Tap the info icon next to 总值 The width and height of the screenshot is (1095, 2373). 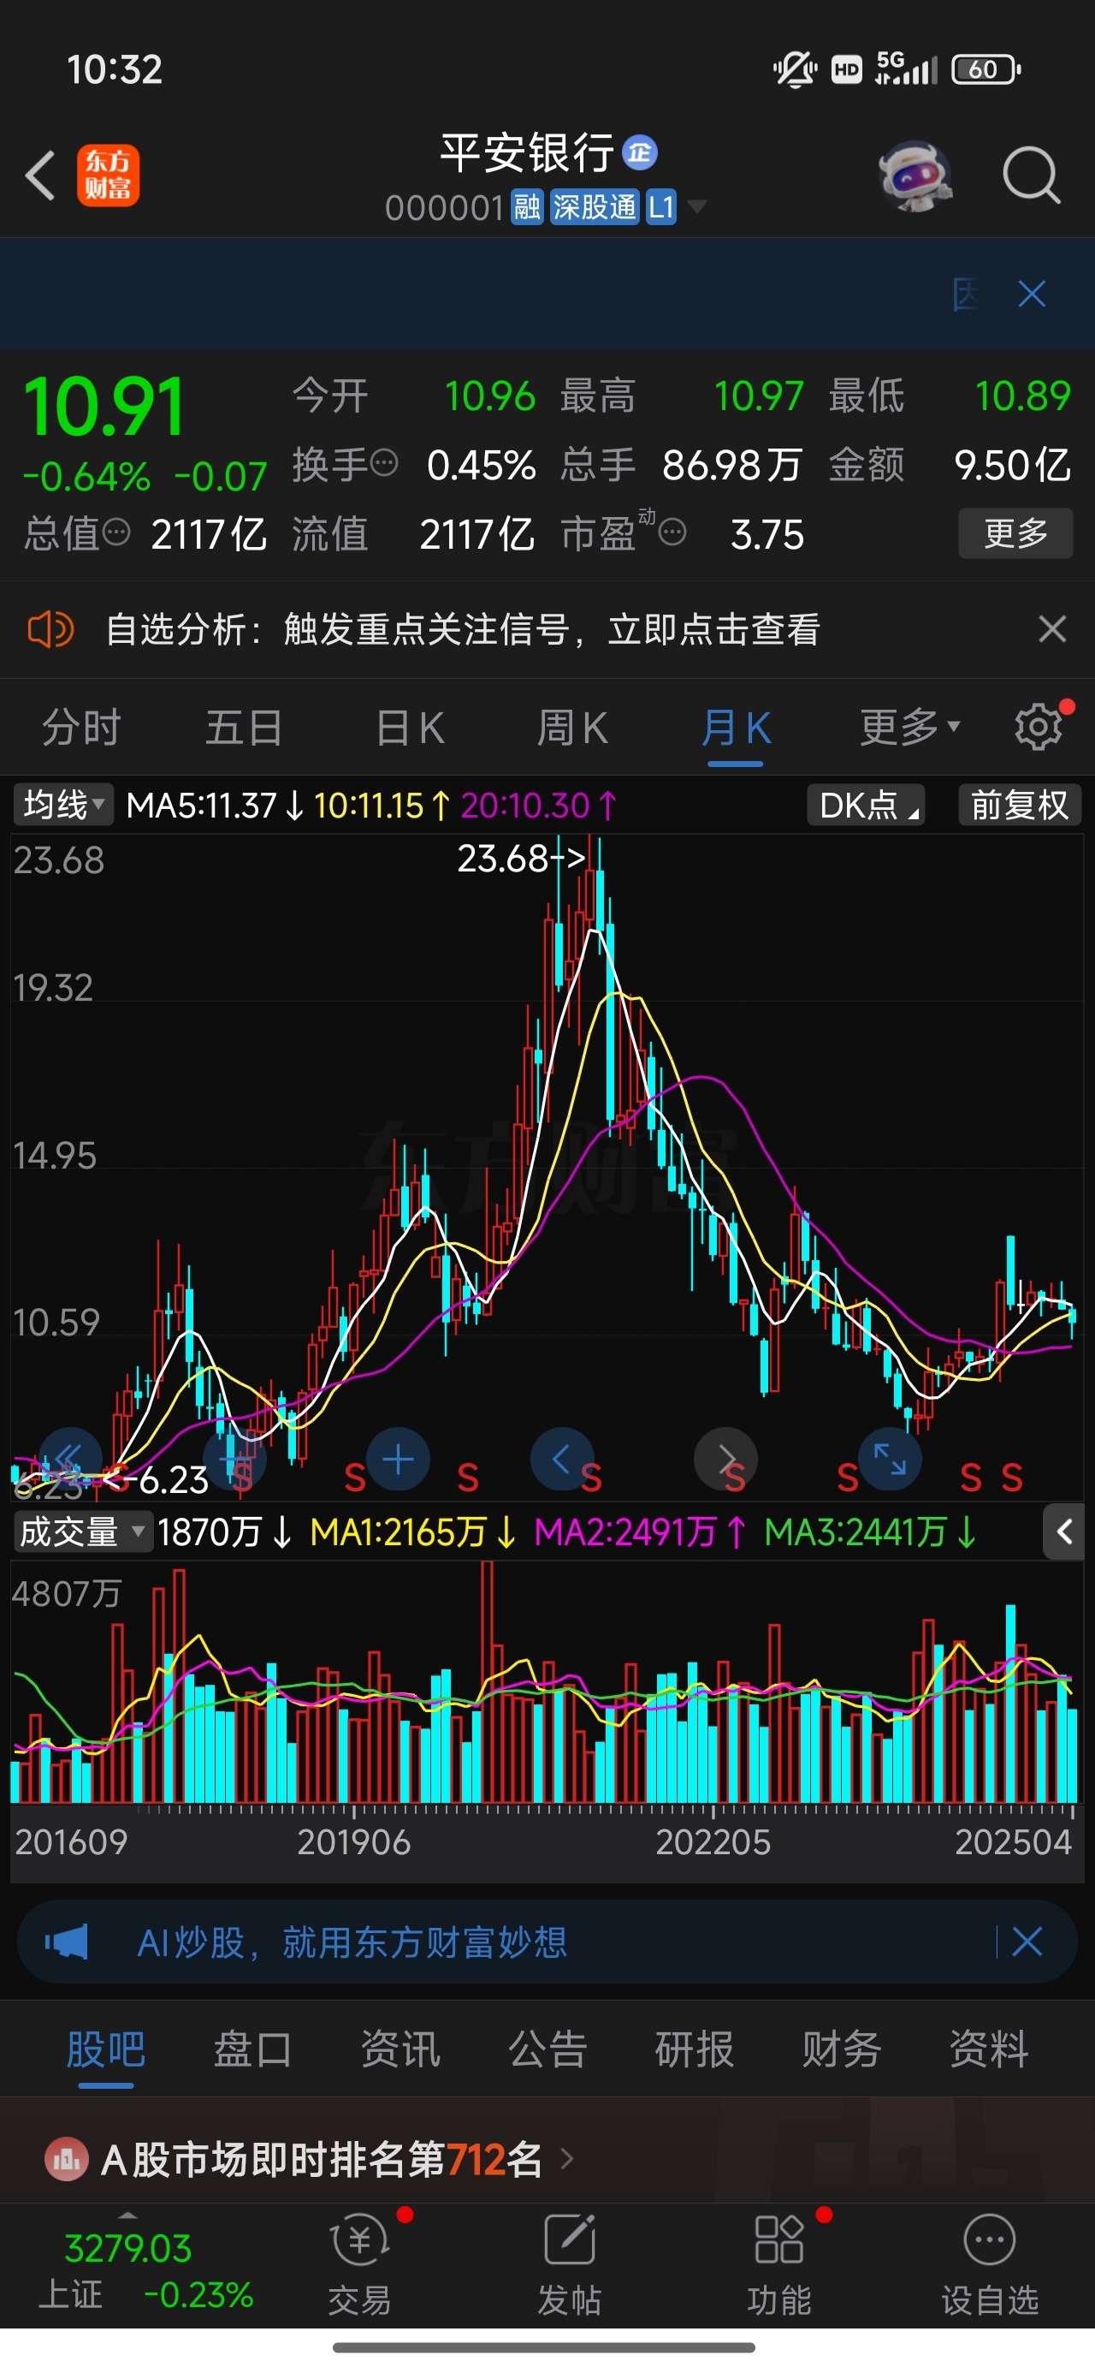[116, 532]
